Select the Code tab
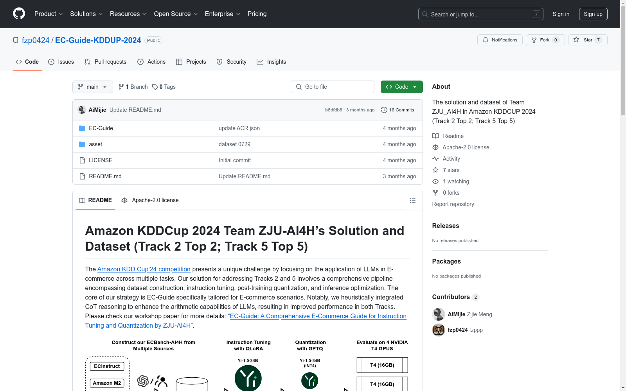626x391 pixels. pyautogui.click(x=27, y=62)
